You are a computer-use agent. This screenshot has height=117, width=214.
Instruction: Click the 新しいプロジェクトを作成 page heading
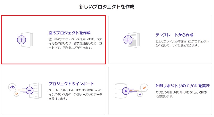coord(107,7)
